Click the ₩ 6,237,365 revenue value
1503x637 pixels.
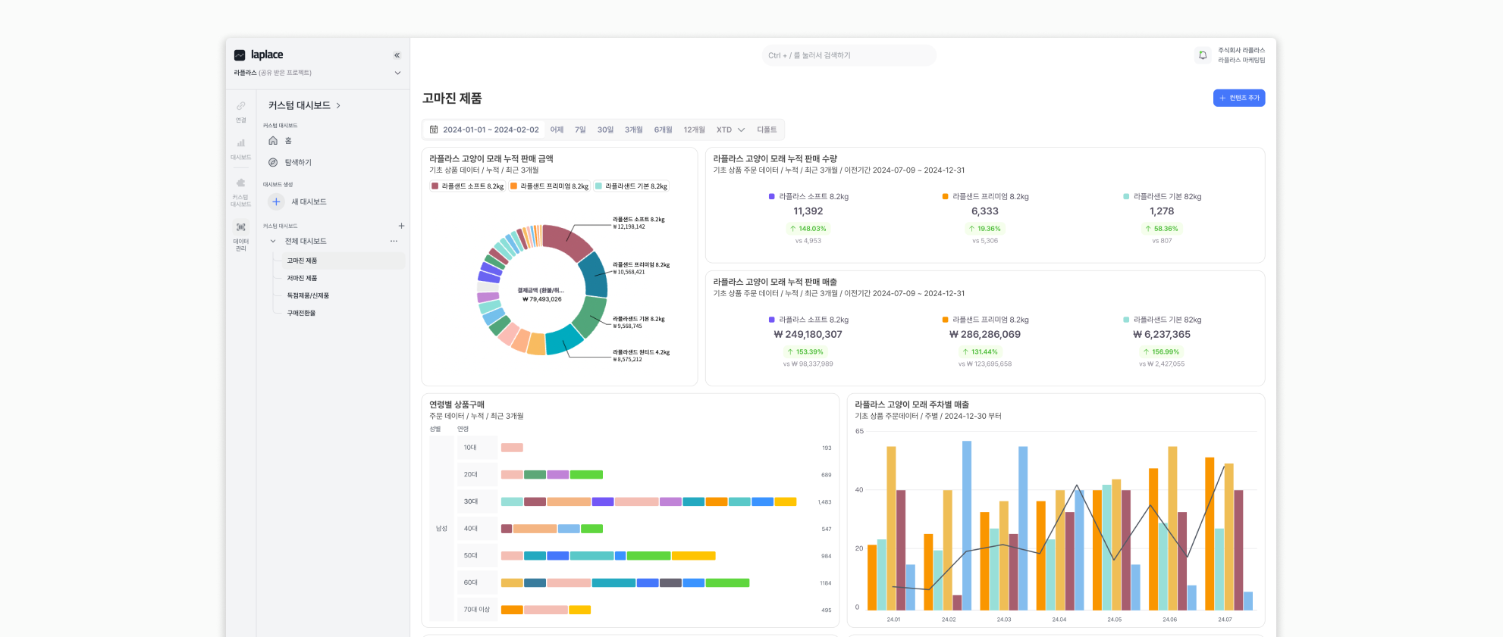tap(1161, 335)
